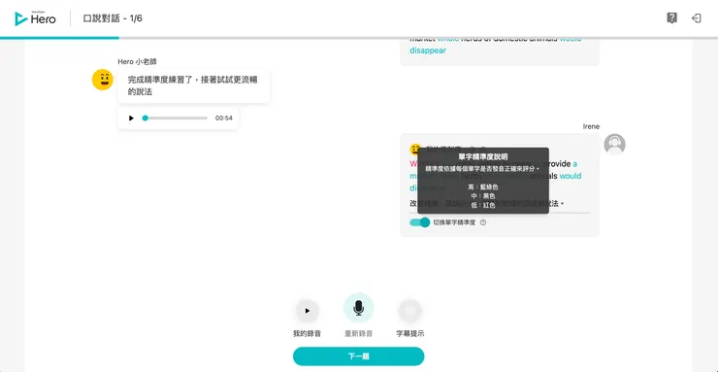The width and height of the screenshot is (718, 372).
Task: Click the 00:54 audio duration
Action: (224, 118)
